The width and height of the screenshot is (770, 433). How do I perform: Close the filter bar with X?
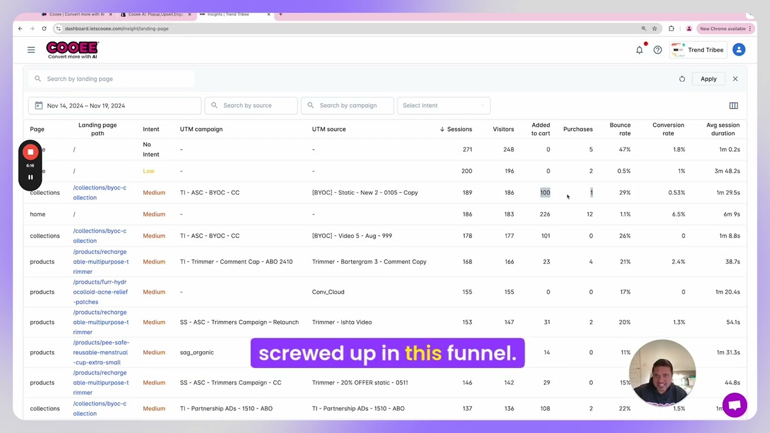pos(735,79)
